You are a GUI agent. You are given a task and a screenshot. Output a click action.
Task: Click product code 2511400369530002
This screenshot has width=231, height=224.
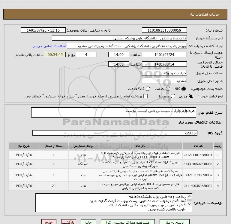click(198, 186)
